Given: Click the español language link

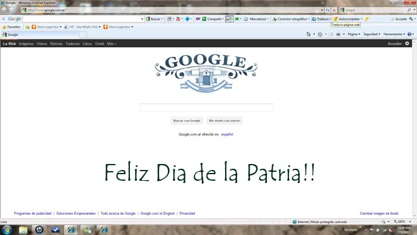Looking at the screenshot, I should tap(227, 134).
